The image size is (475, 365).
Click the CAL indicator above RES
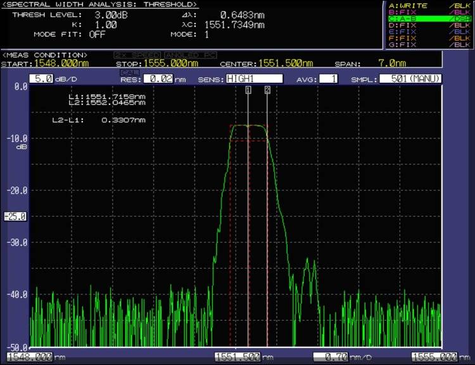coord(129,72)
